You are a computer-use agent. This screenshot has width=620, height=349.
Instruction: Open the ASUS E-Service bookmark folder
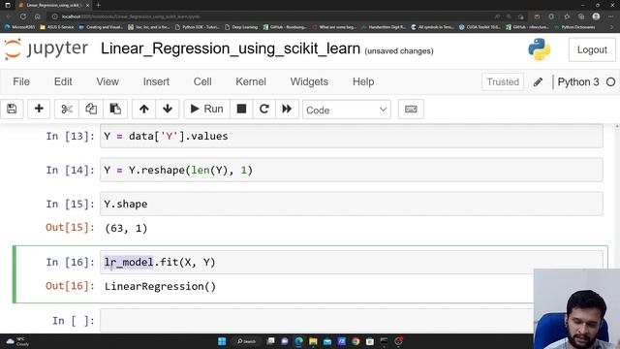[x=57, y=27]
